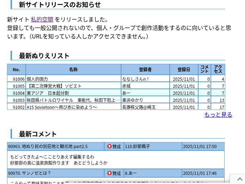The height and width of the screenshot is (184, 245).
Task: Click registrant name 東浜ゆかり
Action: (132, 100)
